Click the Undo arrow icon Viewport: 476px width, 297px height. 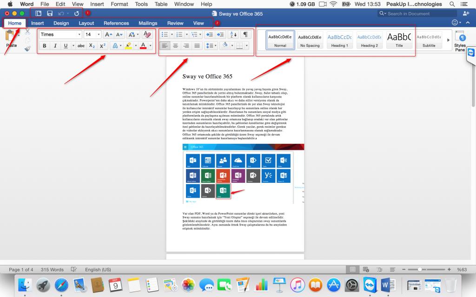[61, 13]
